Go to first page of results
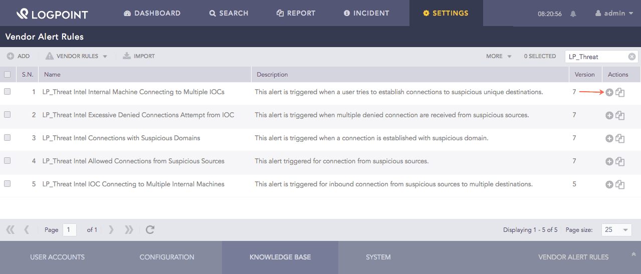641x274 pixels. 10,229
